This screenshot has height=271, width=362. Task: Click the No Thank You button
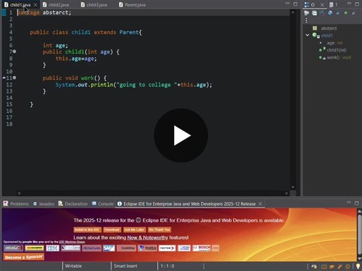159,230
